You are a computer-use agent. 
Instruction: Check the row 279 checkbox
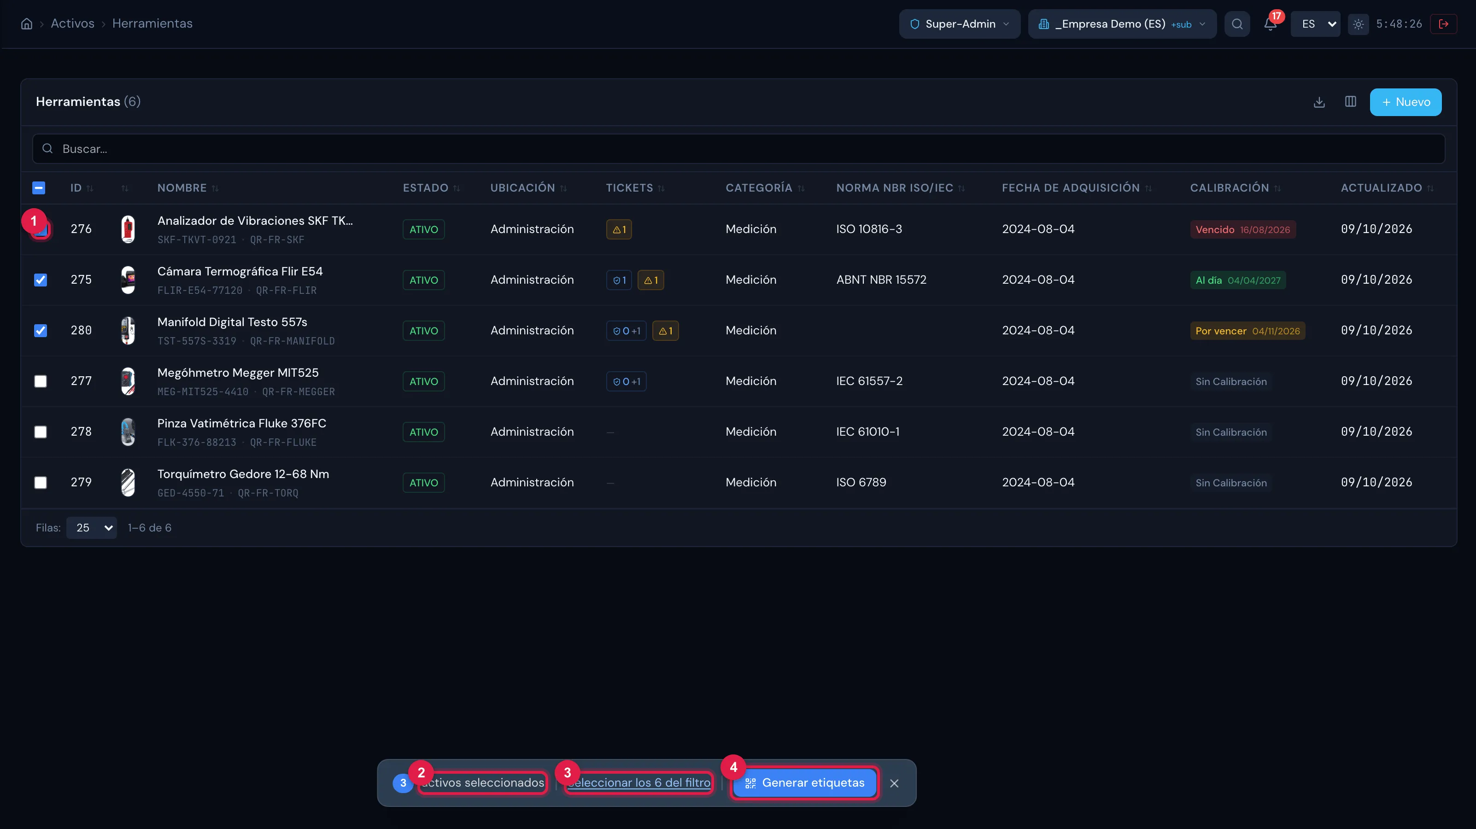pos(40,482)
